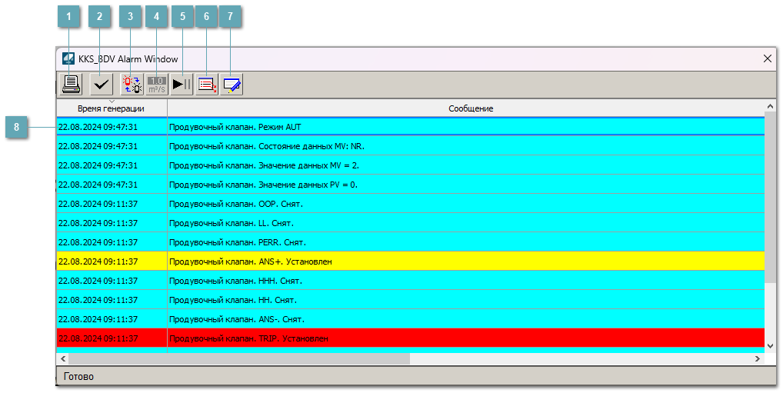Close the KKS_BDV Alarm Window
The height and width of the screenshot is (393, 783).
[x=767, y=58]
